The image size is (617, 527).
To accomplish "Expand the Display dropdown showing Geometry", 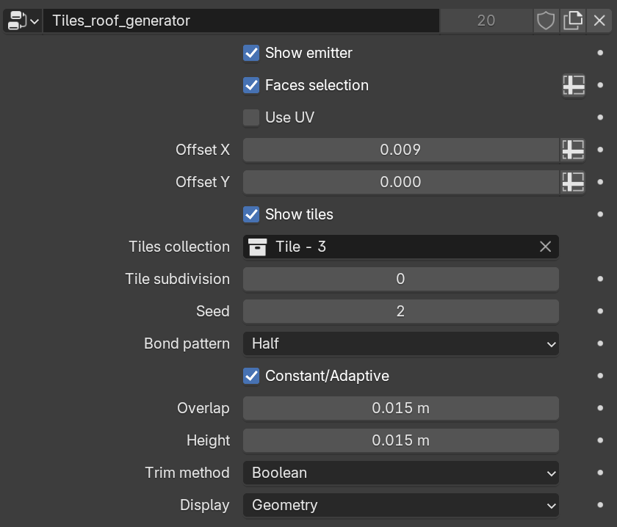I will (401, 505).
